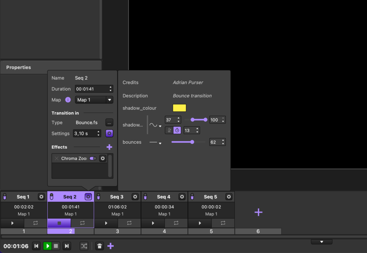Open settings gear for Seq 4
The width and height of the screenshot is (367, 253).
[x=182, y=197]
